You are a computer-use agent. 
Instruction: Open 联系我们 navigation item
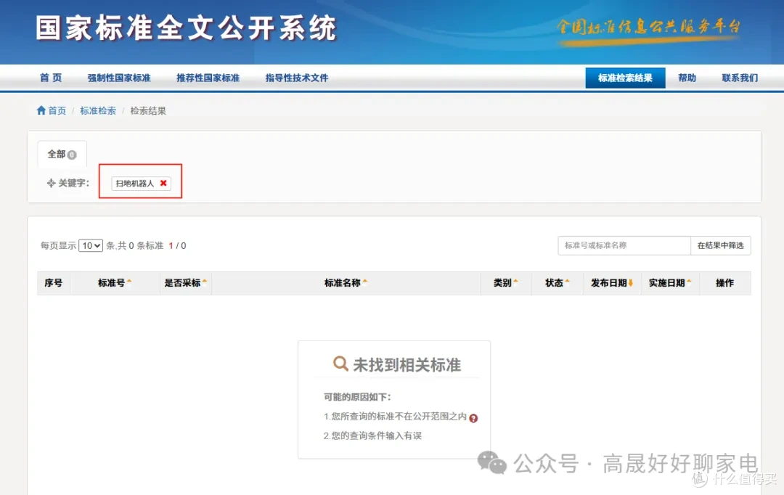740,78
